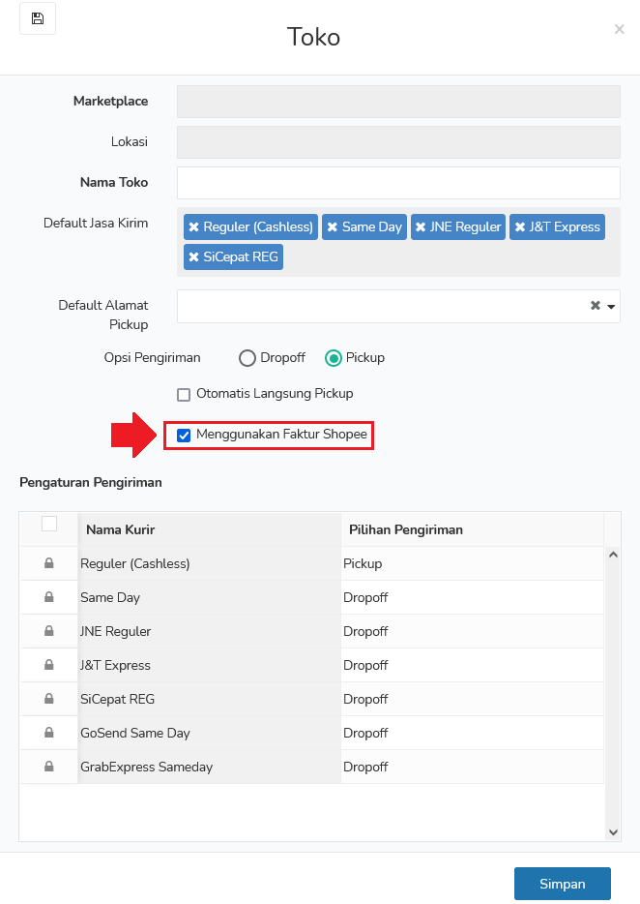Click the save disk icon at top left
The height and width of the screenshot is (904, 640).
coord(38,18)
